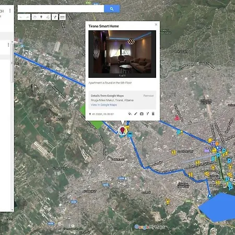Open the map options three-dot menu
This screenshot has height=235, width=235.
click(x=10, y=11)
